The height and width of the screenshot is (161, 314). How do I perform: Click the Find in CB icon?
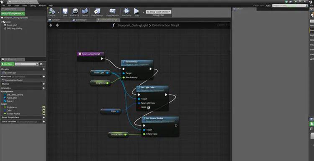[x=75, y=12]
